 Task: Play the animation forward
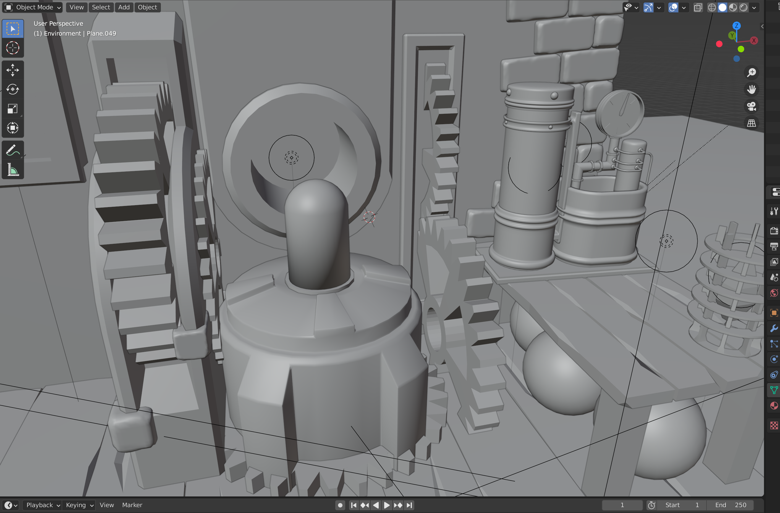(x=387, y=505)
